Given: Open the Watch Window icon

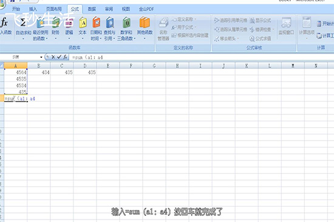Looking at the screenshot, I should [x=286, y=23].
